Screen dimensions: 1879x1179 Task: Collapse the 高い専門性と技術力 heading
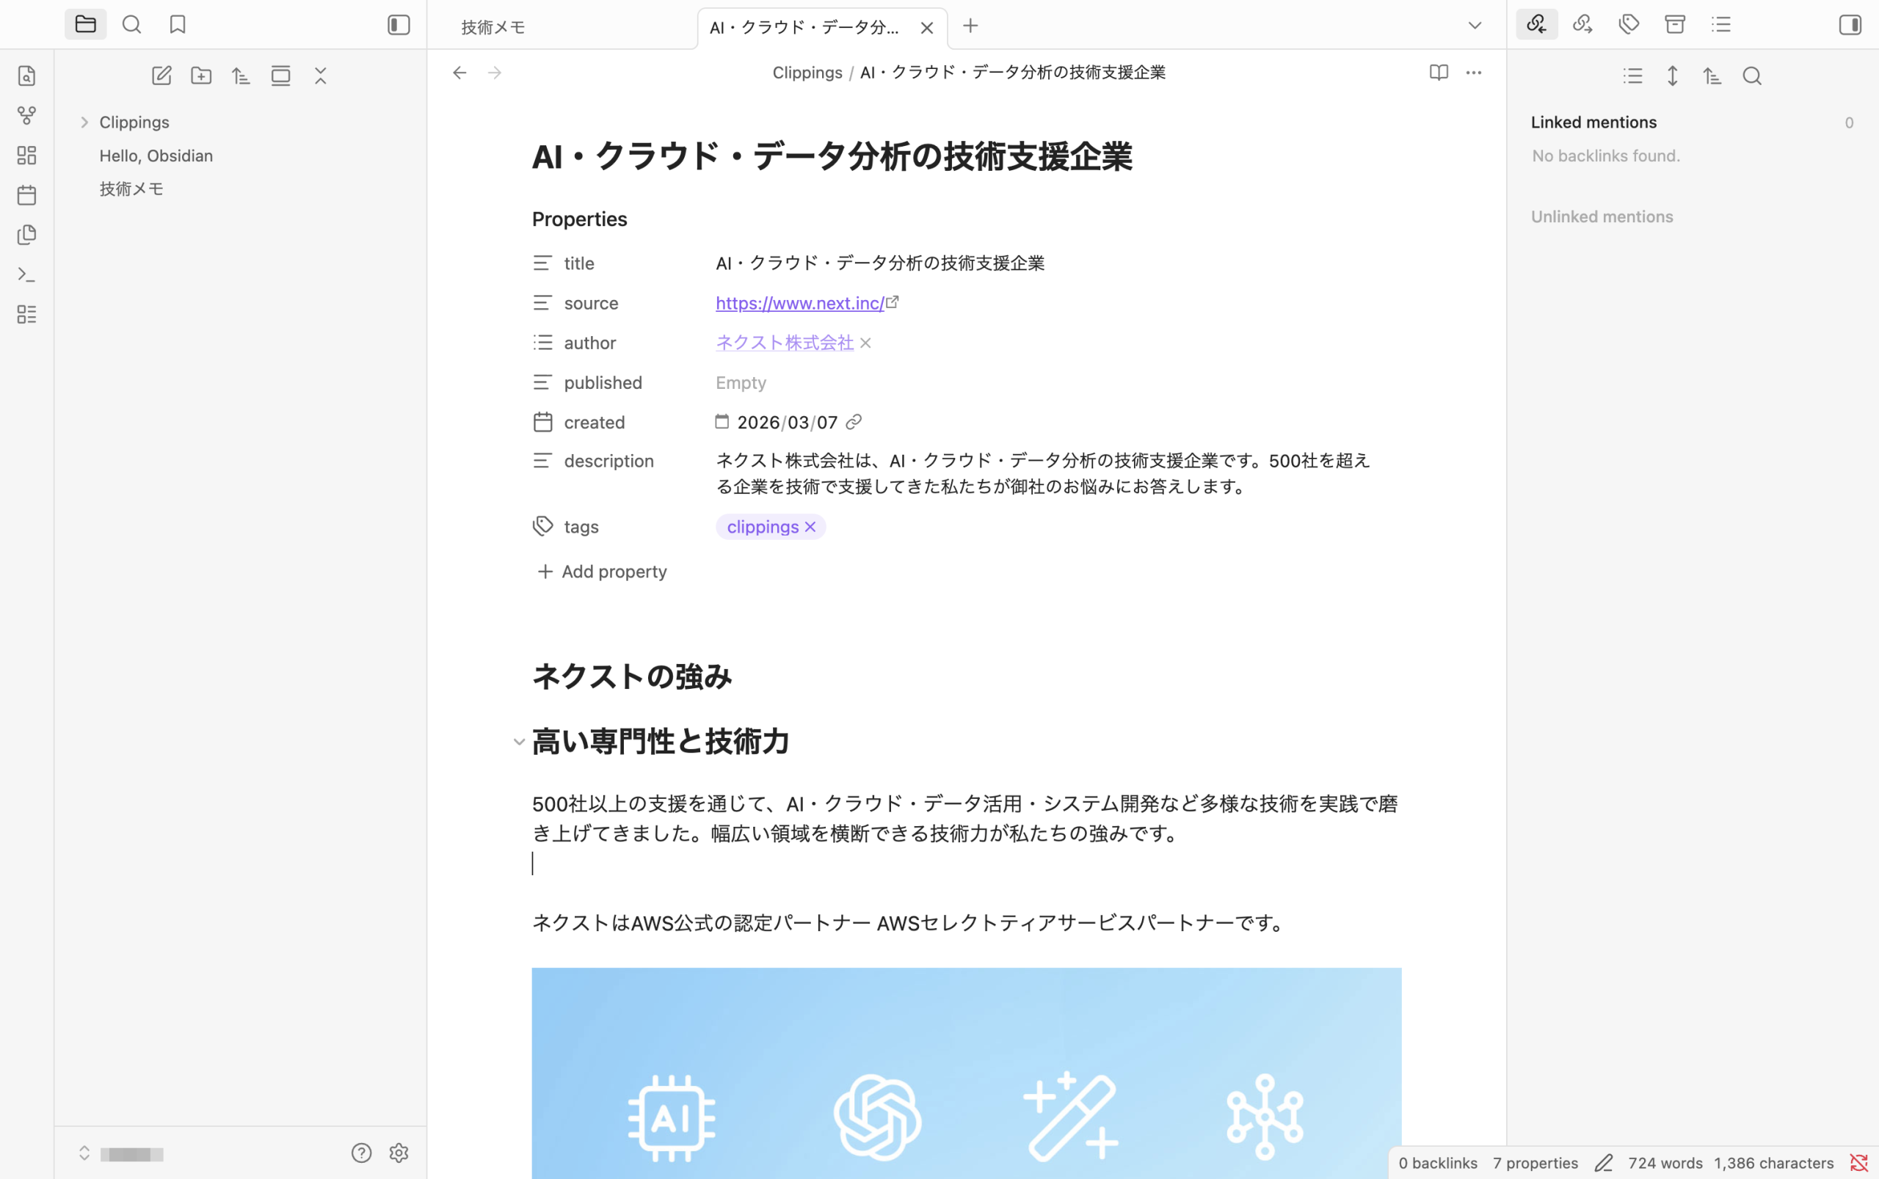point(519,742)
